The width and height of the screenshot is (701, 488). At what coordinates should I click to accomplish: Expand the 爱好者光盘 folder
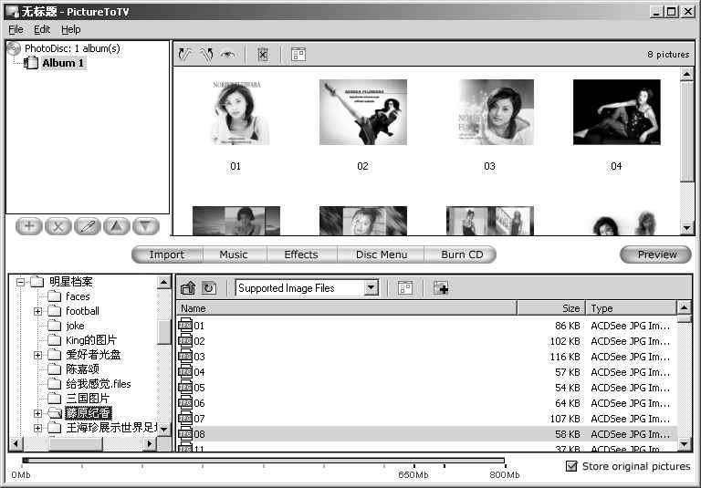(x=37, y=355)
